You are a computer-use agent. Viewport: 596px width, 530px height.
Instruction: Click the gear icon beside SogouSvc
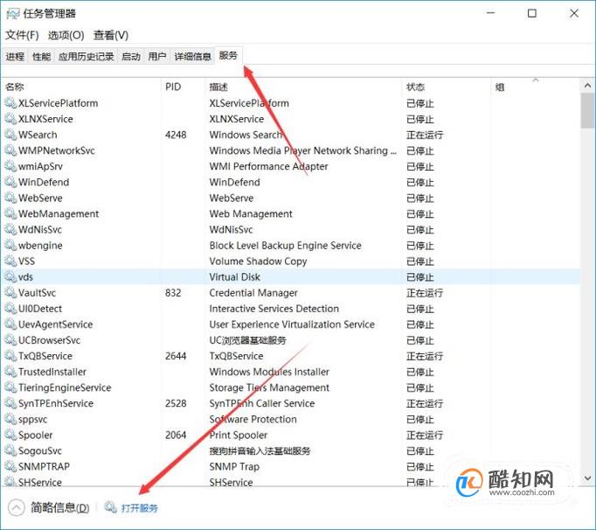pos(10,450)
